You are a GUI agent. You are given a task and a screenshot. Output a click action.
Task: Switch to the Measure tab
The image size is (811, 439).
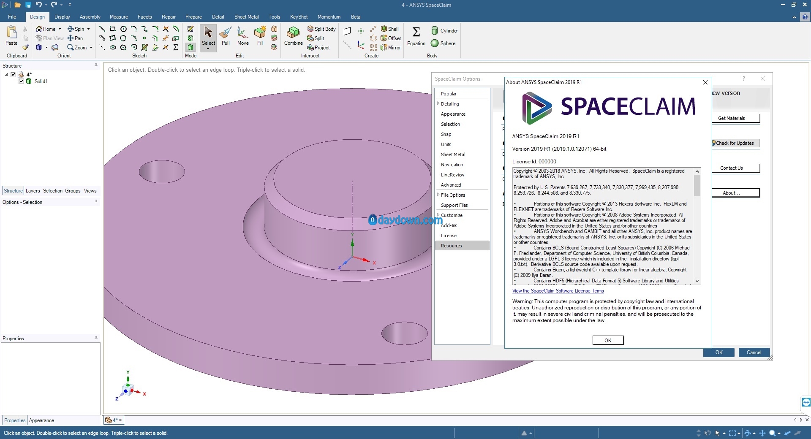119,17
